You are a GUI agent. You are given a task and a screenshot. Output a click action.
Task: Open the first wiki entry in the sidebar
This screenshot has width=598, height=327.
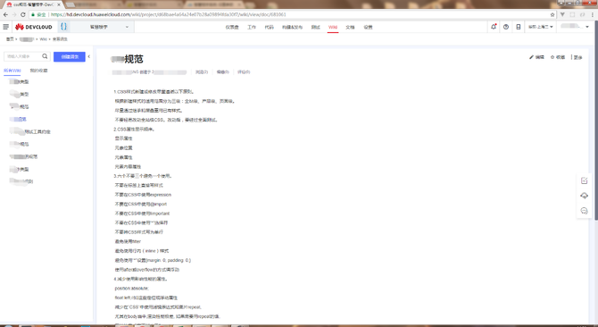pos(19,81)
